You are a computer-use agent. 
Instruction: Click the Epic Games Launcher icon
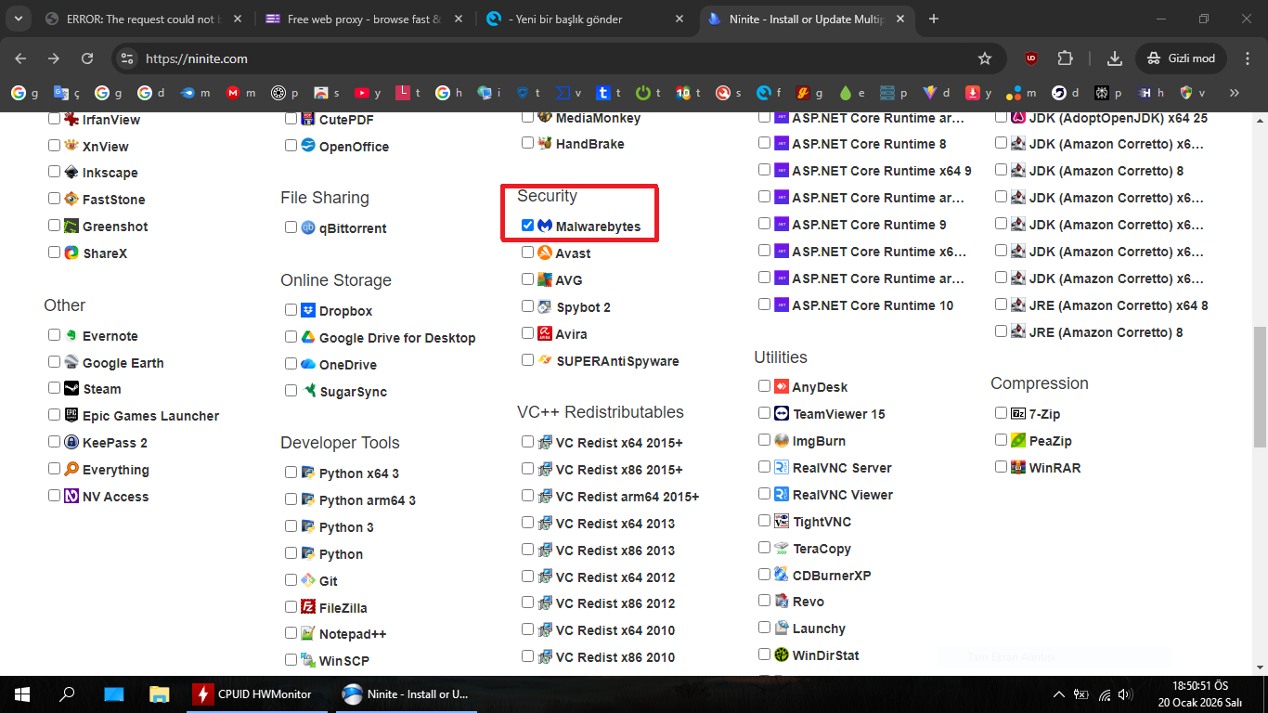(x=71, y=415)
